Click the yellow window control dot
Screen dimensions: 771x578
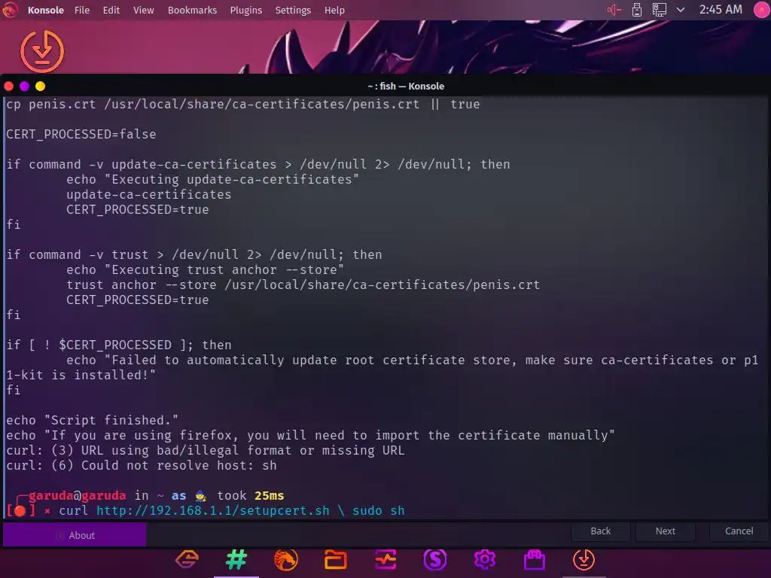(x=41, y=87)
